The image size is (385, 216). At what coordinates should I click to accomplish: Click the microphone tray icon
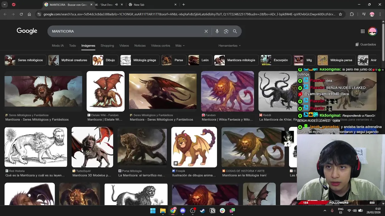332,211
